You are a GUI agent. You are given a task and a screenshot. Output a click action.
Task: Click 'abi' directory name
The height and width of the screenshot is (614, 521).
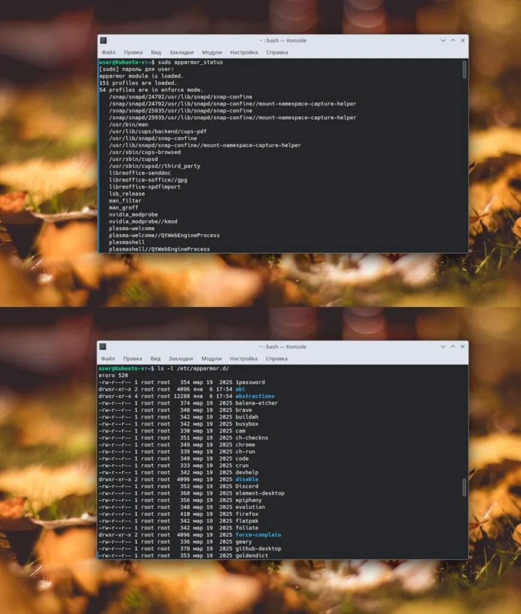click(240, 389)
